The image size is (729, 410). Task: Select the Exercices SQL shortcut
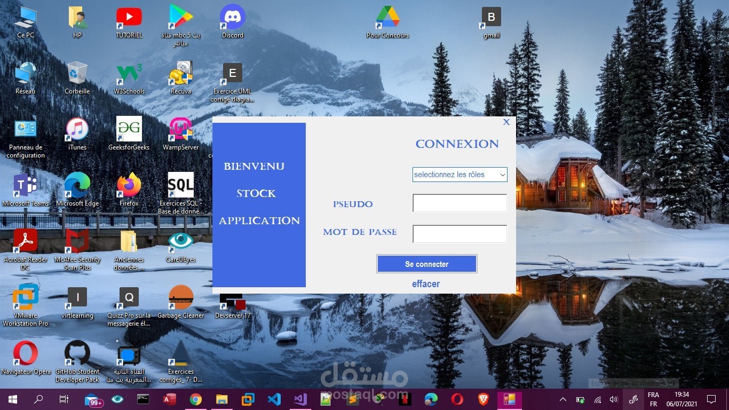click(x=181, y=193)
